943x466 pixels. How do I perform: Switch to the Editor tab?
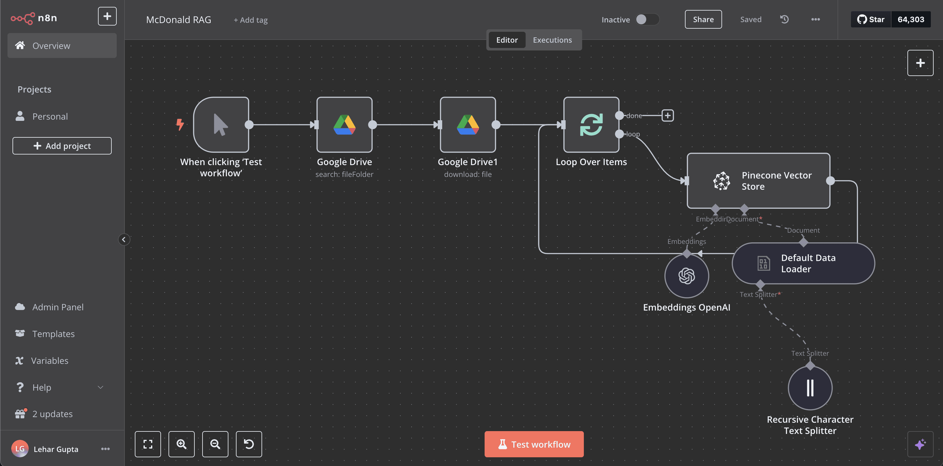[x=507, y=40]
